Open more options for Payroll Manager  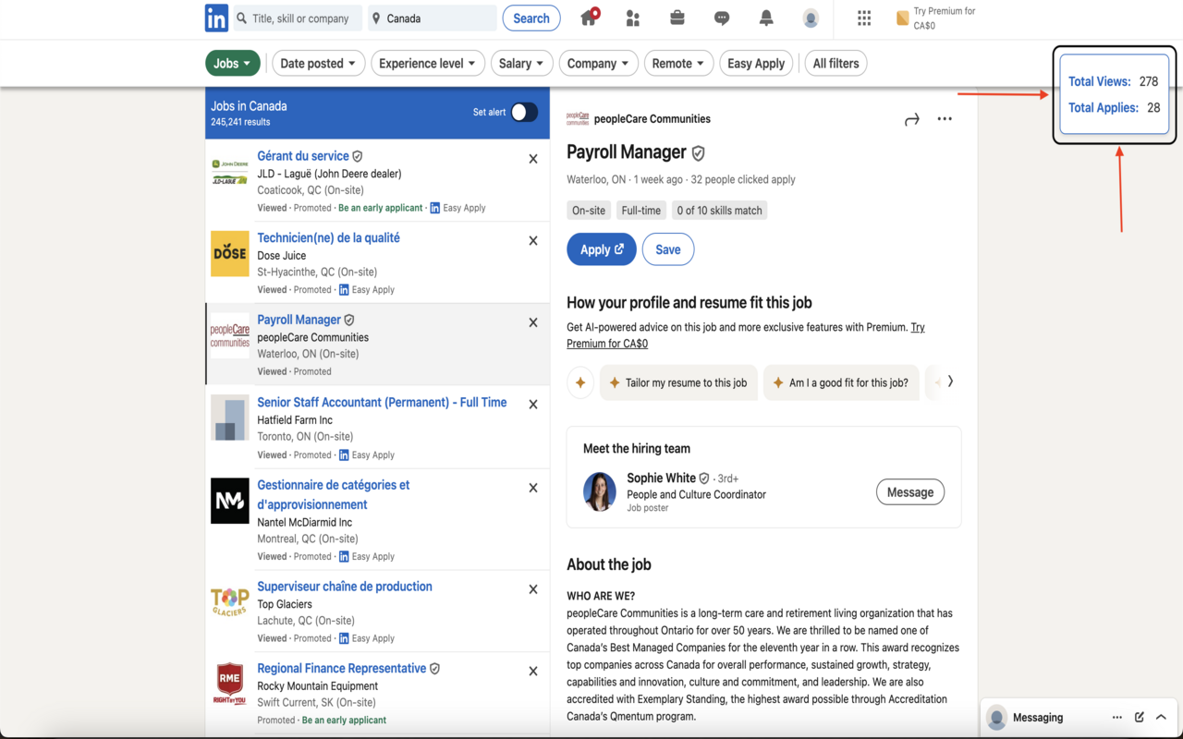click(945, 119)
